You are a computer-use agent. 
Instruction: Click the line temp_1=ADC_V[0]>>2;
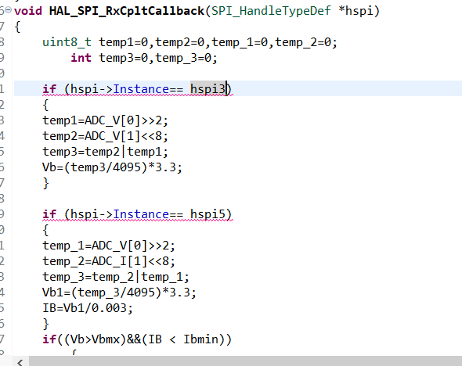pyautogui.click(x=109, y=246)
